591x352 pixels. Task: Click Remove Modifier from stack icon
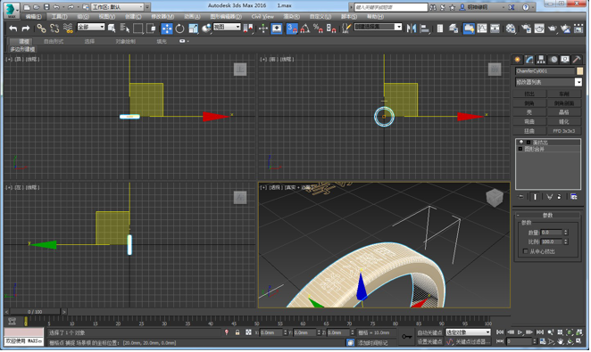560,196
